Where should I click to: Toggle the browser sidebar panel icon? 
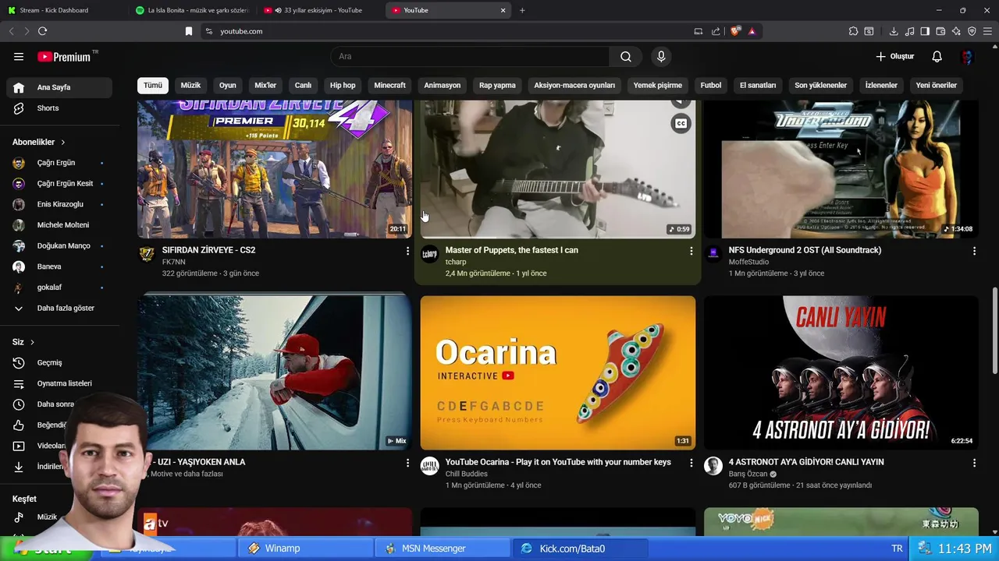[x=925, y=31]
